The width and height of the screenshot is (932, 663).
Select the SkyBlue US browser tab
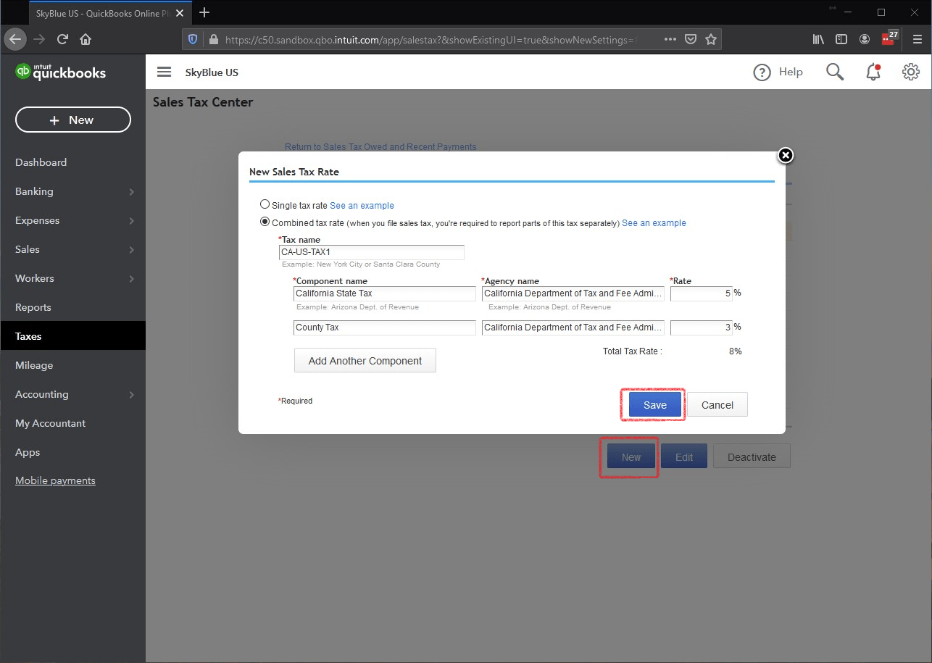101,12
